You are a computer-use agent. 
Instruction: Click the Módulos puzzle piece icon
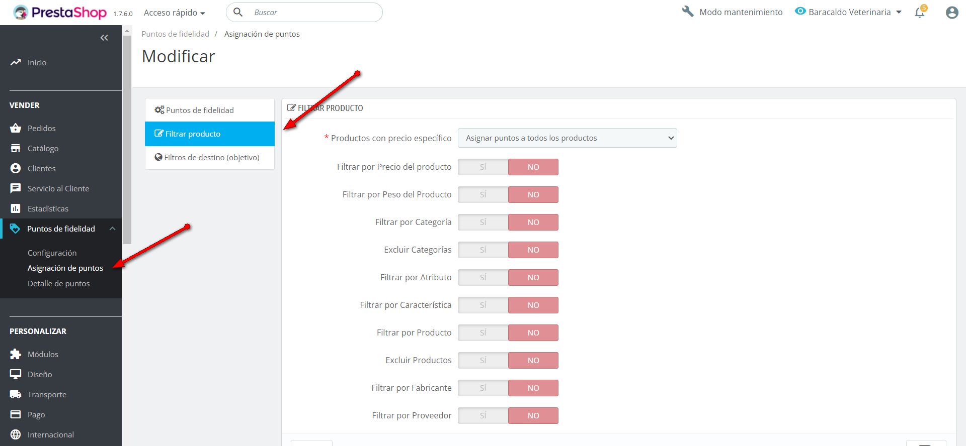[16, 354]
